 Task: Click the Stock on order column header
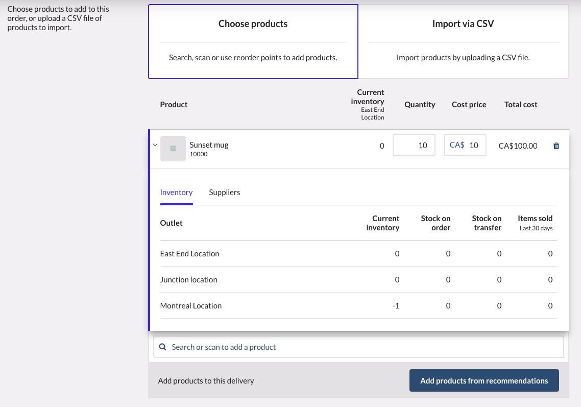coord(435,223)
